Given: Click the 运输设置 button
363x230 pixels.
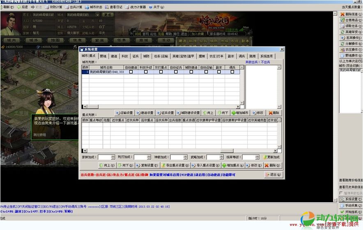Looking at the screenshot, I should [124, 113].
